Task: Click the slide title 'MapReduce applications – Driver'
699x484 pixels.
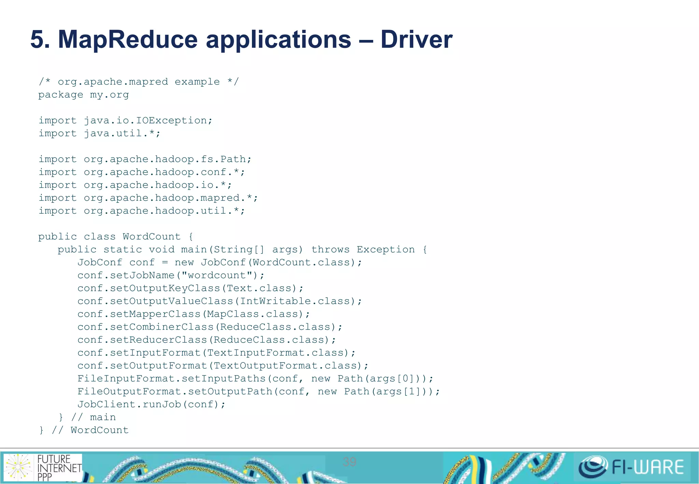Action: [241, 40]
